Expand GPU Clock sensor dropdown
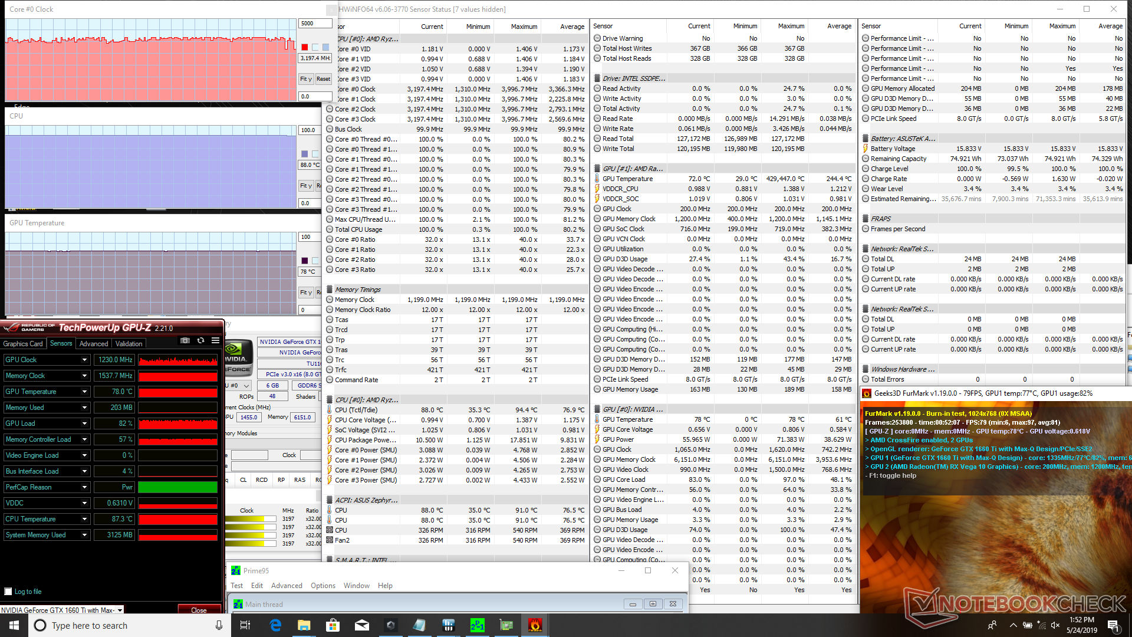 coord(84,360)
